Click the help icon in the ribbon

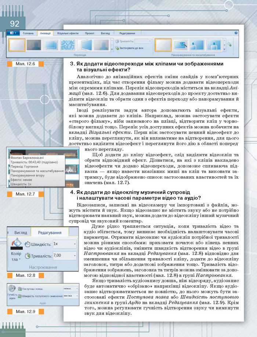coord(236,33)
